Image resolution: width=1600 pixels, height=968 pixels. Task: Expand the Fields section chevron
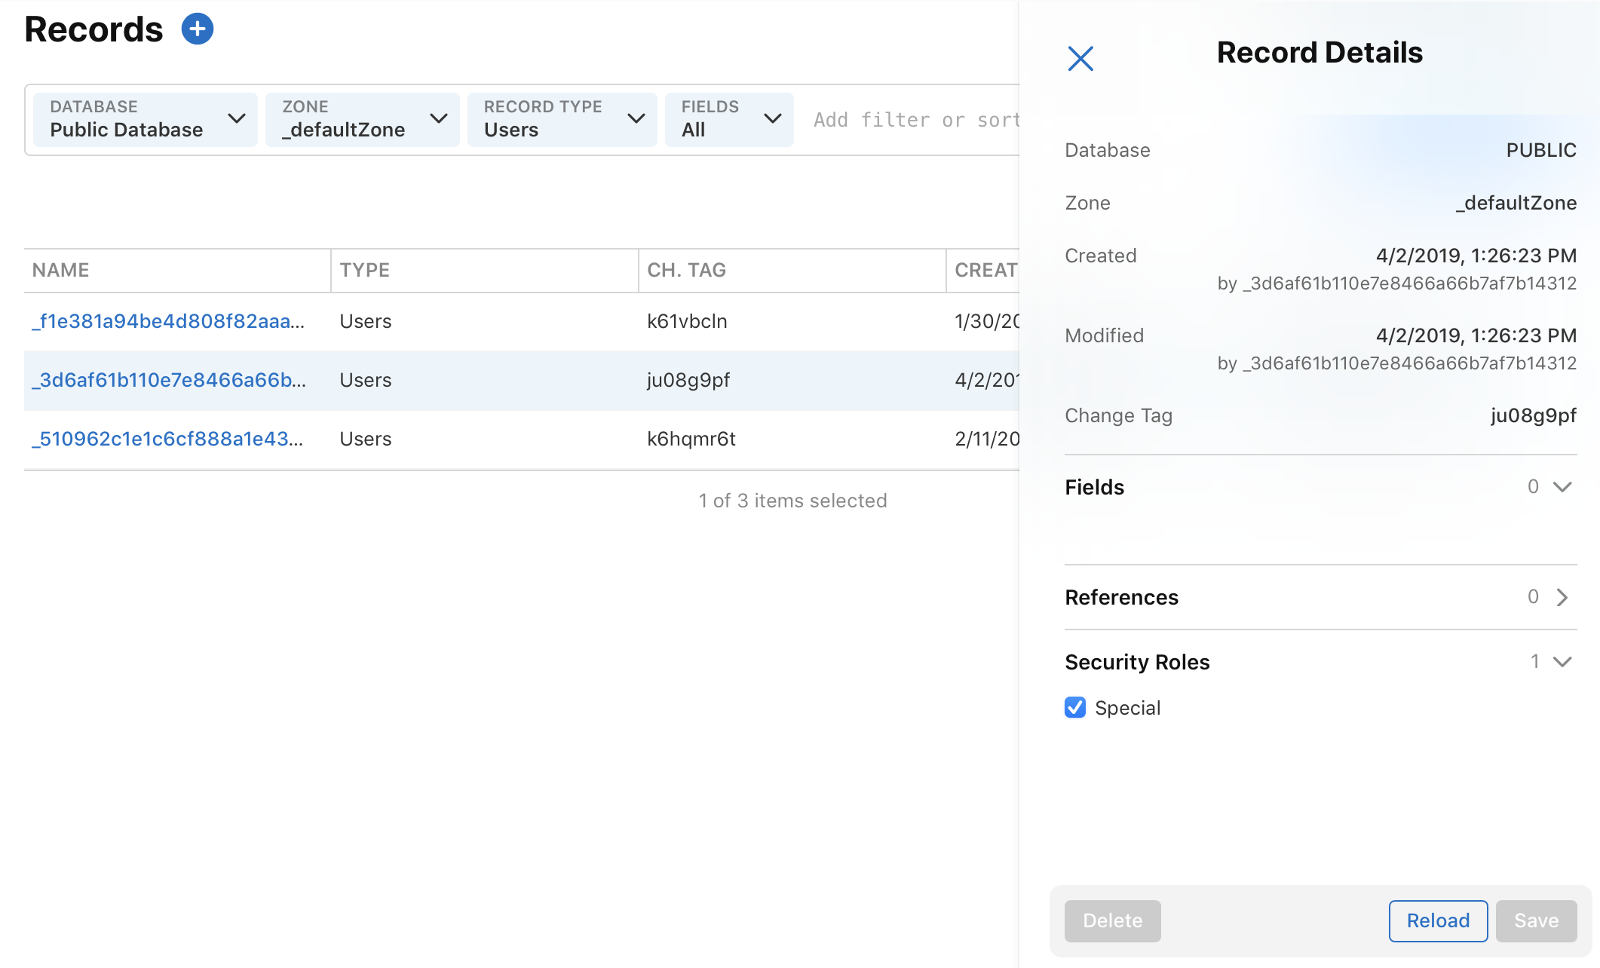coord(1562,487)
